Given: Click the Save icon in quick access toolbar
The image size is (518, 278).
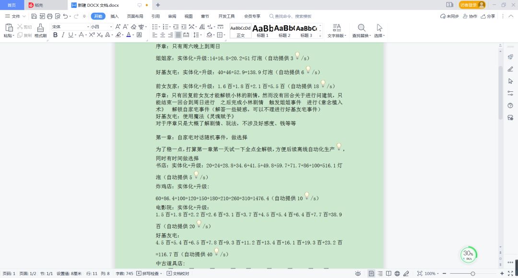Looking at the screenshot, I should tap(34, 16).
